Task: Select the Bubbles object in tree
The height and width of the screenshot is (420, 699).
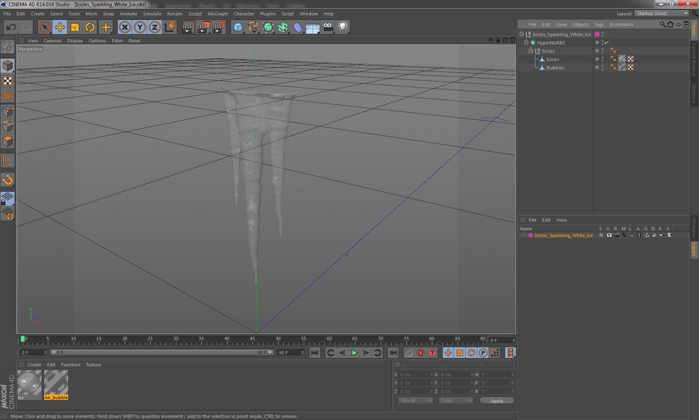Action: pyautogui.click(x=555, y=68)
